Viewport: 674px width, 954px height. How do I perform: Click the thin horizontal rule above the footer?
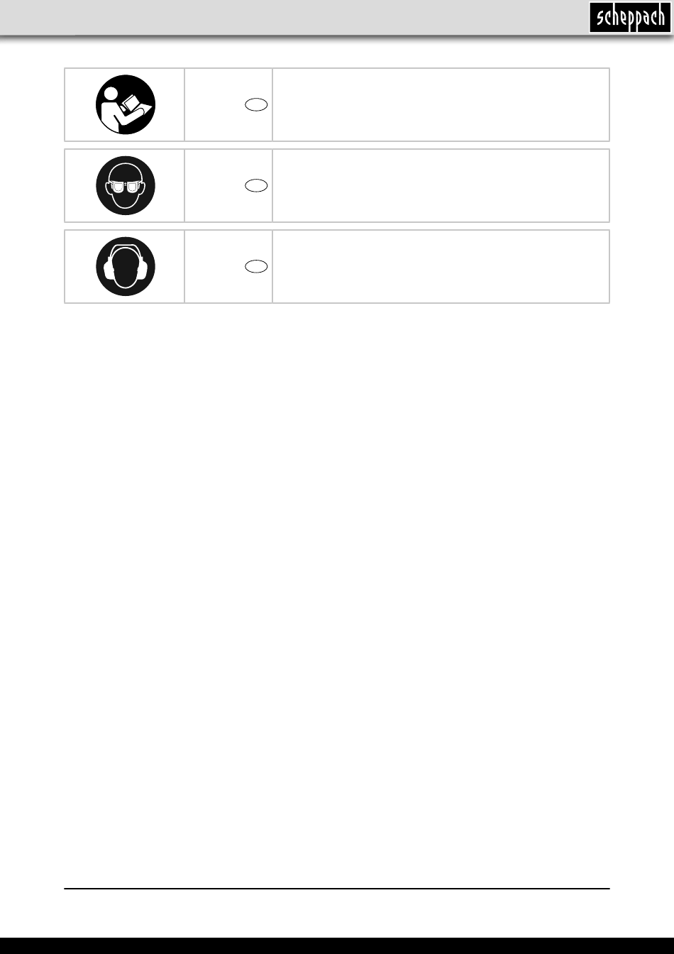pos(337,888)
